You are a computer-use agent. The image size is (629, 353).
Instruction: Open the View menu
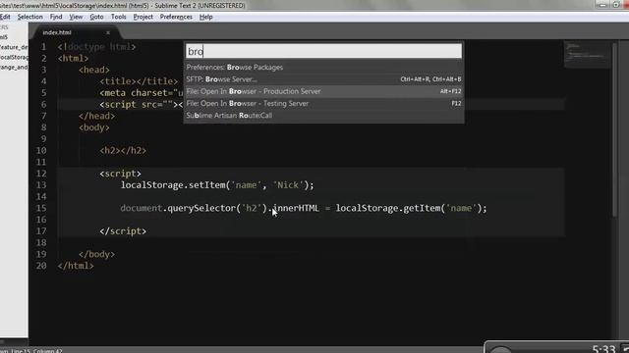(76, 17)
